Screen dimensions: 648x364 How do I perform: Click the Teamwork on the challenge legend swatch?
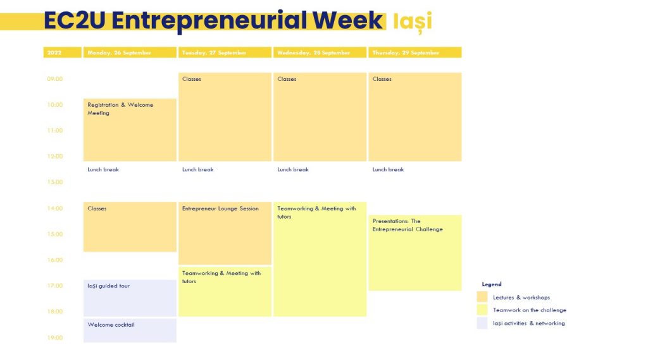click(482, 310)
